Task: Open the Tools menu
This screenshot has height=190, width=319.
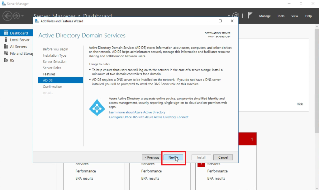Action: [281, 16]
